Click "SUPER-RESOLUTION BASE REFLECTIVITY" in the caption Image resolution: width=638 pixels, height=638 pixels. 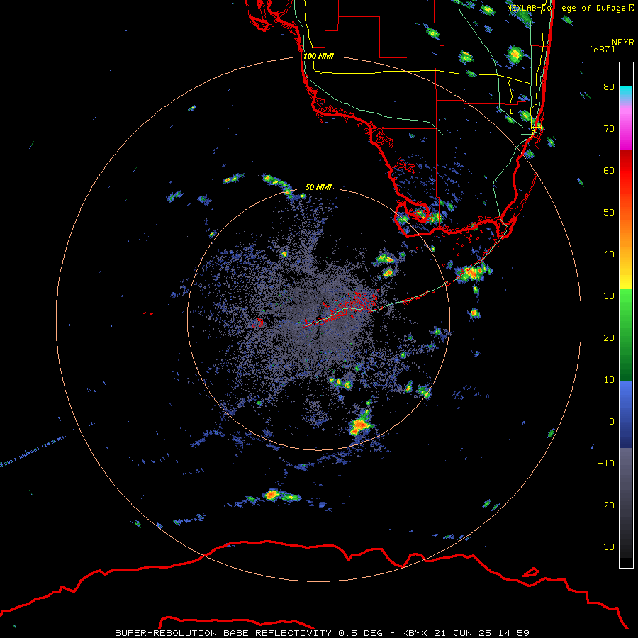(x=223, y=633)
